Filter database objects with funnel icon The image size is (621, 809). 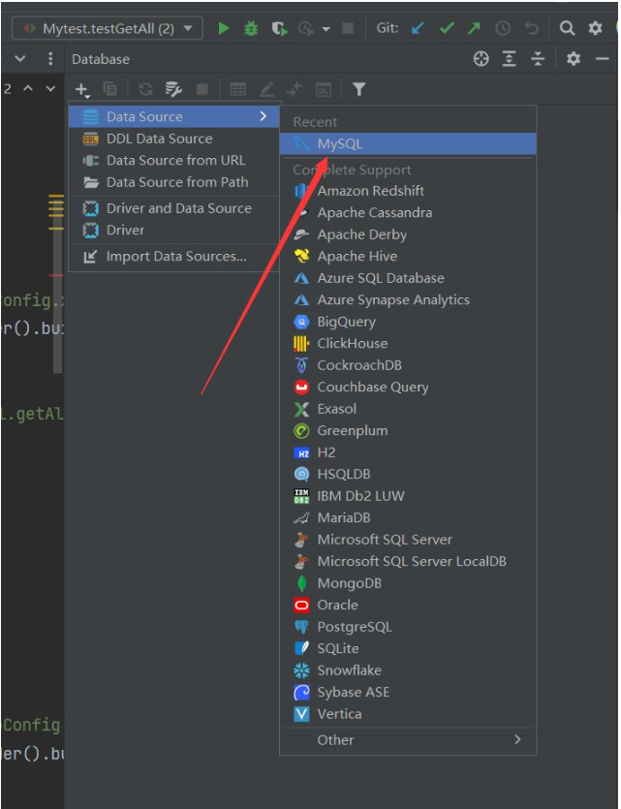[359, 89]
